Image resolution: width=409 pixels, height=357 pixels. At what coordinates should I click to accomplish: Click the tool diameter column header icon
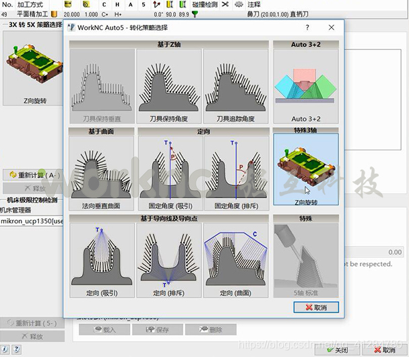[68, 4]
